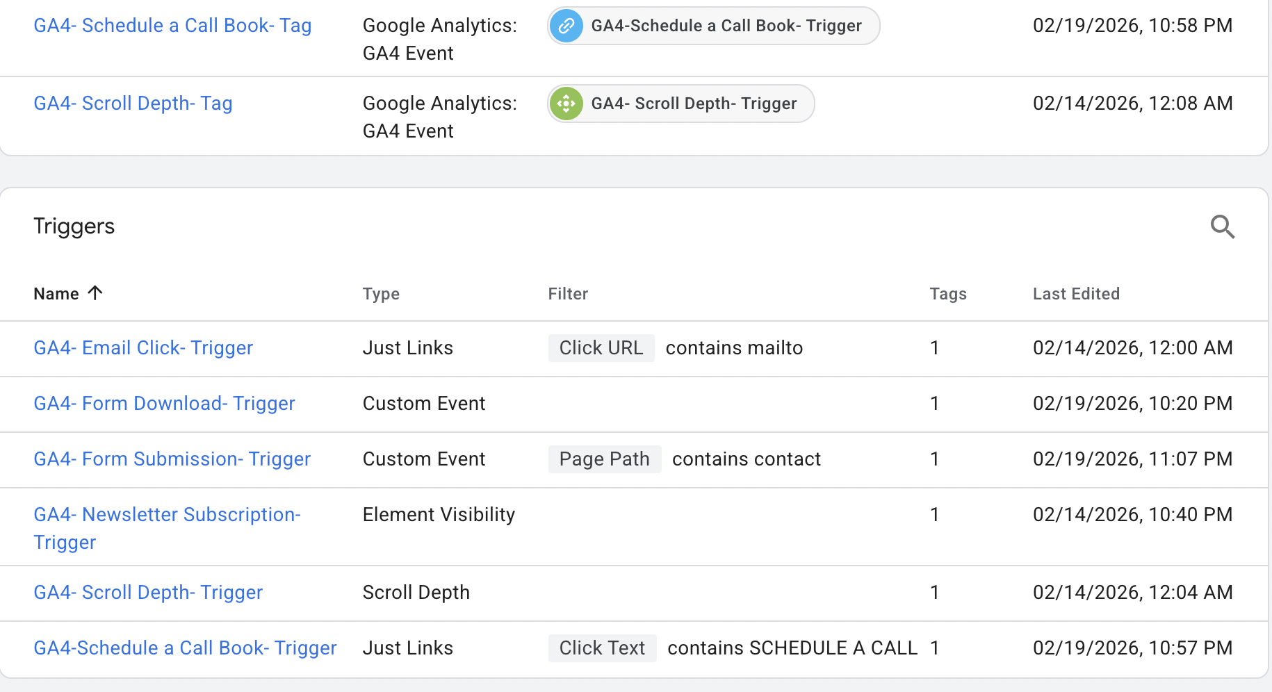1272x692 pixels.
Task: Click the Click URL filter badge
Action: [601, 348]
